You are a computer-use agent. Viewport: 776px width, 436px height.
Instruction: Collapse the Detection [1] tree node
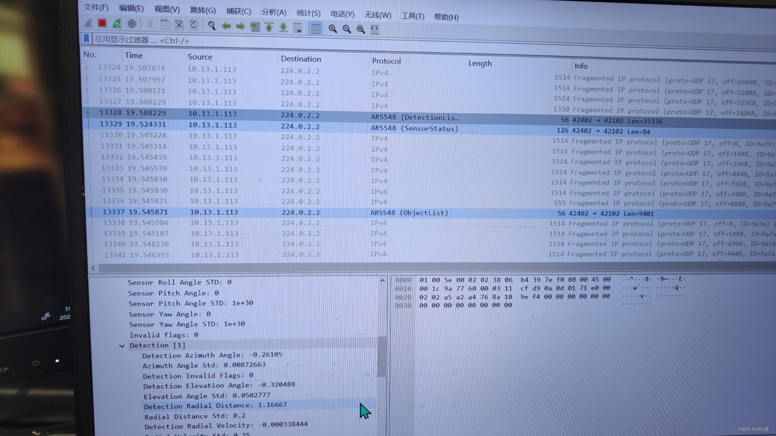point(122,346)
